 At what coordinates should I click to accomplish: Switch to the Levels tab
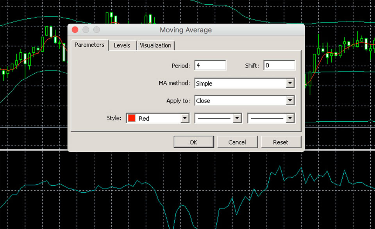coord(122,45)
